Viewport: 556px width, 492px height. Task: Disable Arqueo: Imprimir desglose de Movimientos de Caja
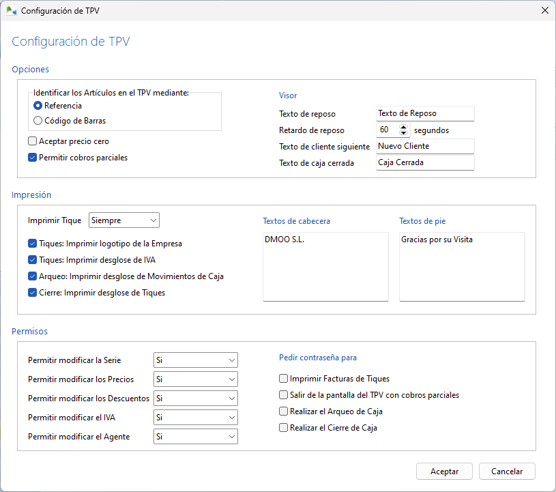[x=31, y=276]
